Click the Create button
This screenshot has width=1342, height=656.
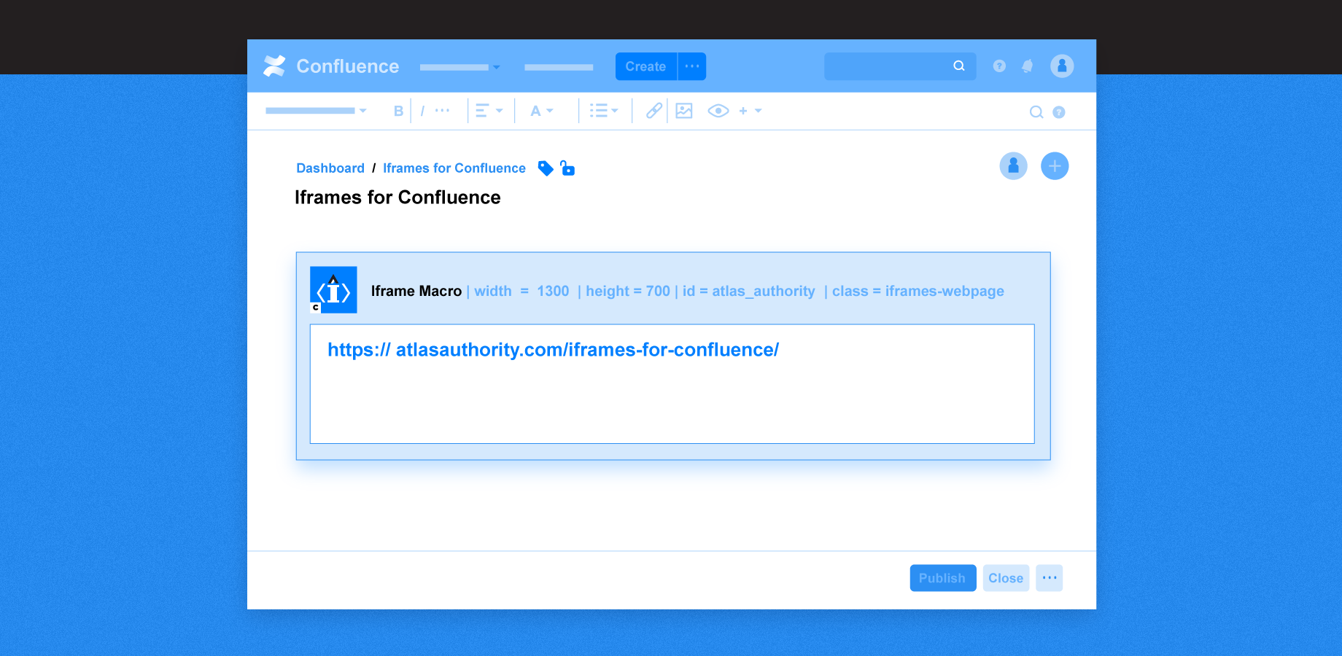click(x=645, y=66)
